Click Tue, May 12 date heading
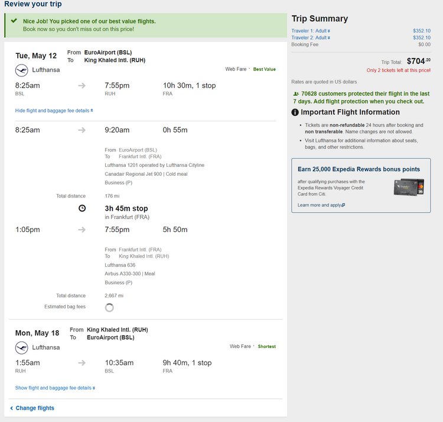The width and height of the screenshot is (443, 422). 36,56
